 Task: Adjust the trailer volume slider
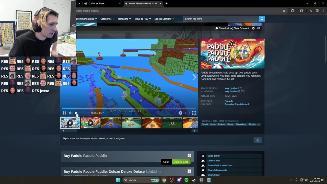(82, 113)
